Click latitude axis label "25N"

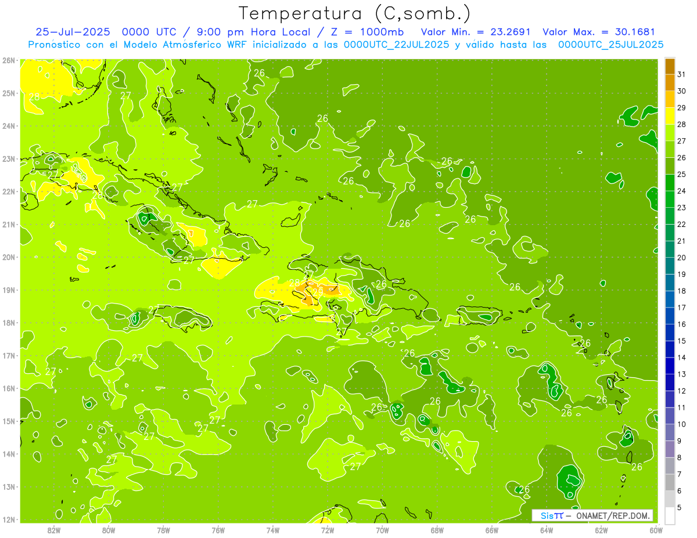coord(9,93)
